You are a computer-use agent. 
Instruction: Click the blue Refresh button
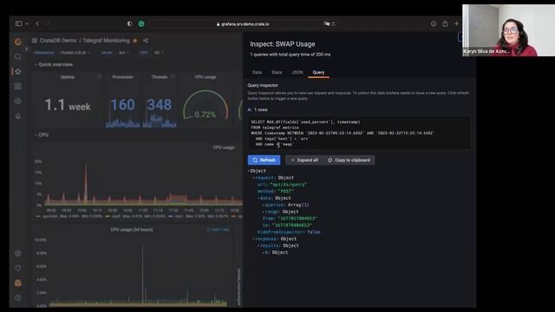[264, 159]
